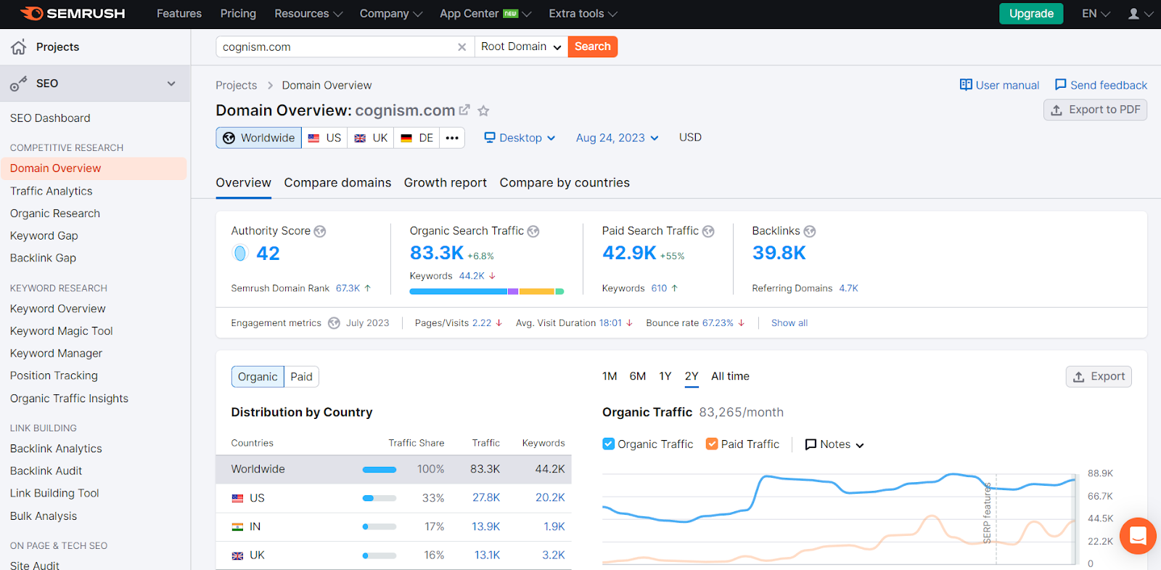Switch distribution to Paid

click(x=301, y=377)
